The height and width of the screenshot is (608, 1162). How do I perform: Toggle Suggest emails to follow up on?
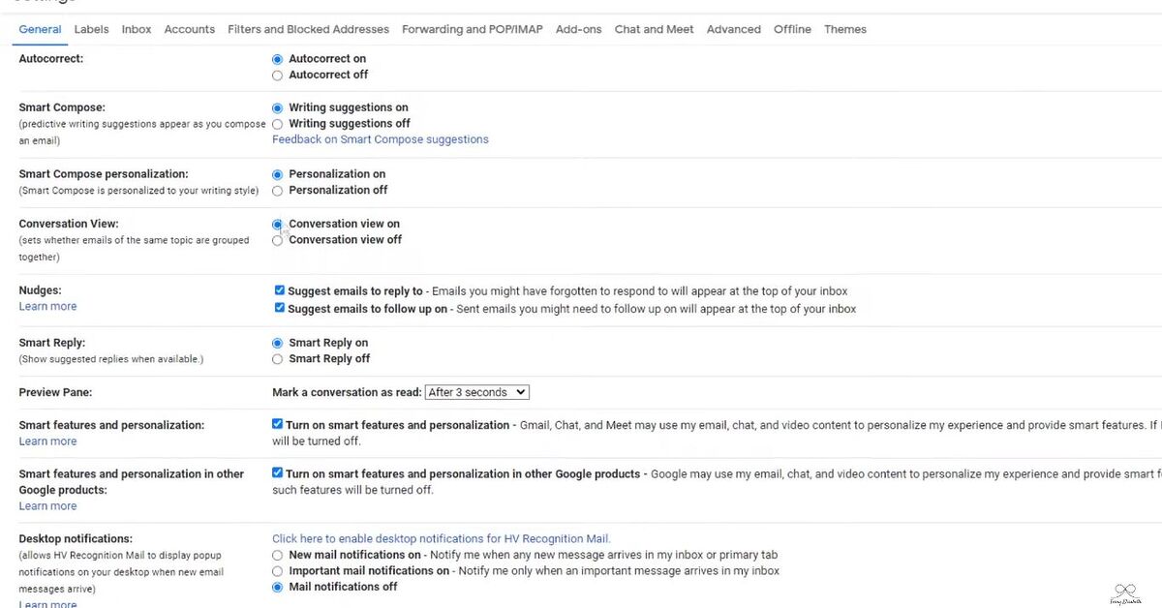[x=279, y=306]
